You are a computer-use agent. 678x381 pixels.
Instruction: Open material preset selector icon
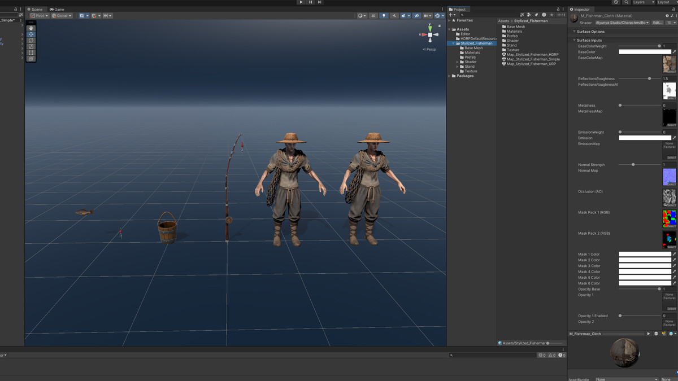coord(672,16)
